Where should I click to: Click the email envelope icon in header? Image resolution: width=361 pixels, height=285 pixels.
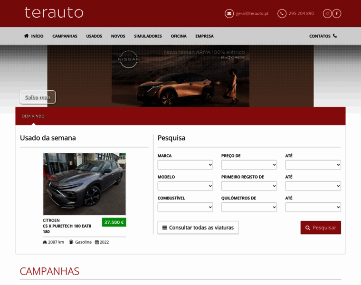(x=229, y=14)
